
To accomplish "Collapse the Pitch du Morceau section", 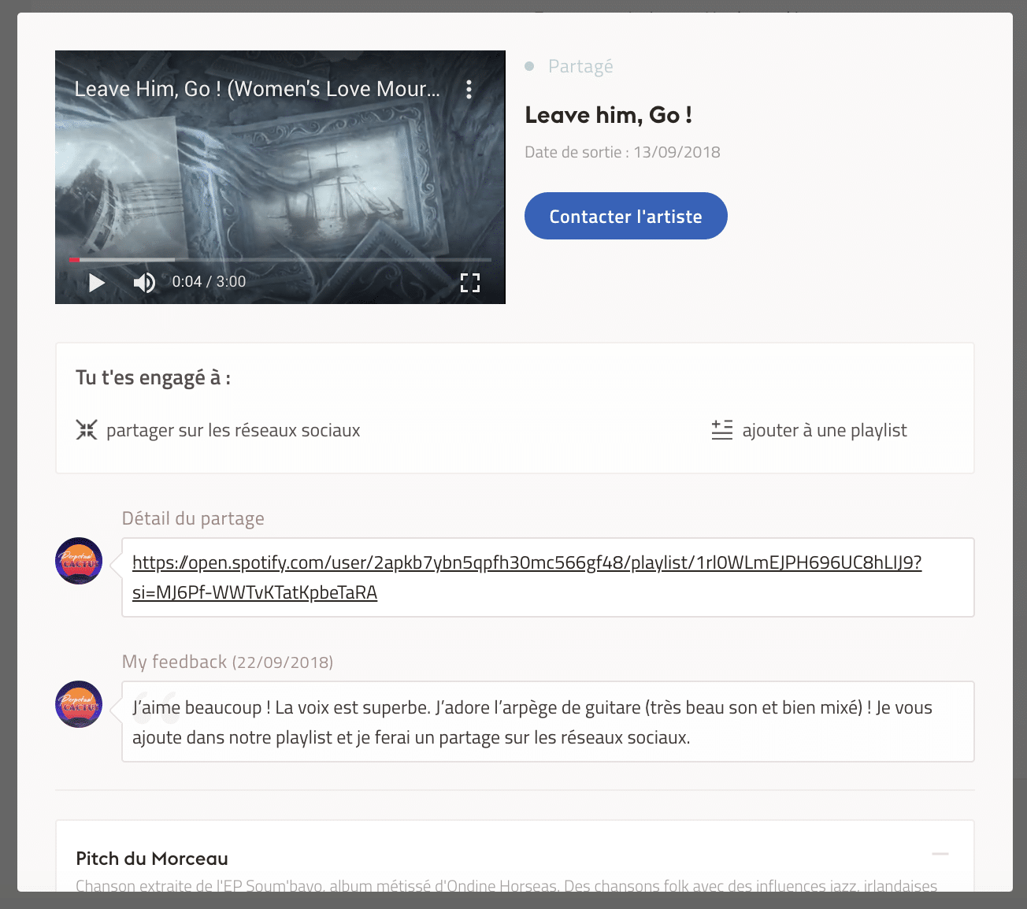I will 940,854.
